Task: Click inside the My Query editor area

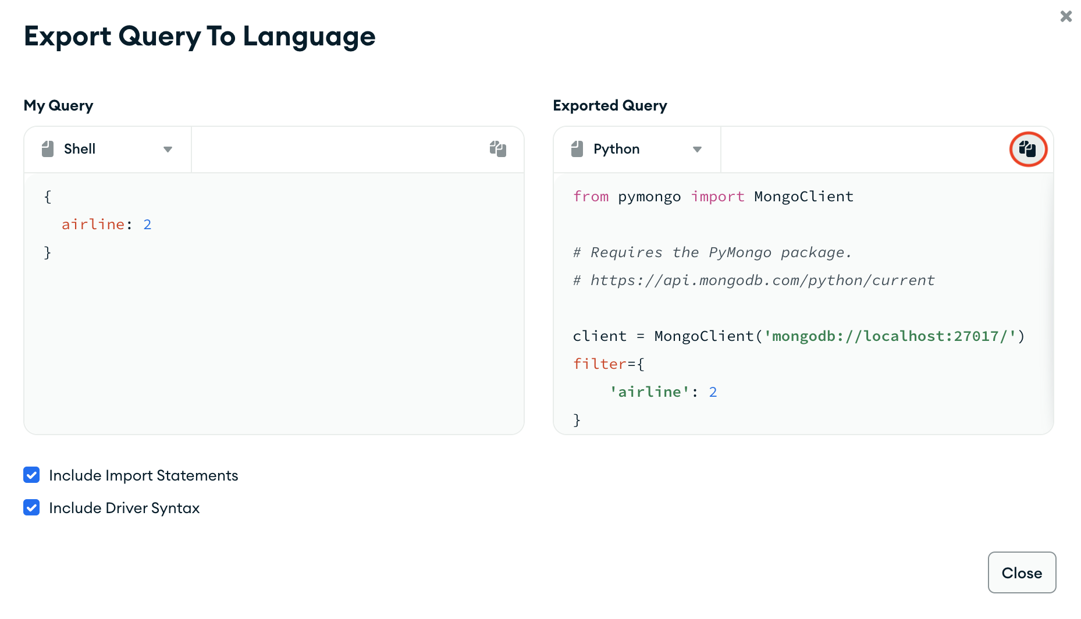Action: pos(273,320)
